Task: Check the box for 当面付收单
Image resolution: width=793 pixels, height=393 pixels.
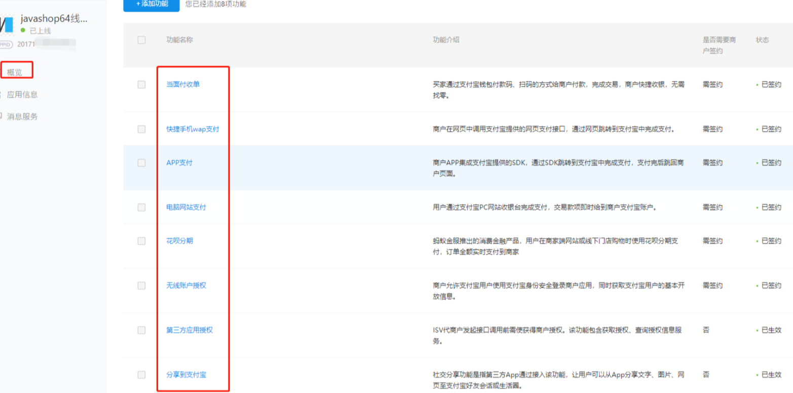Action: (x=141, y=85)
